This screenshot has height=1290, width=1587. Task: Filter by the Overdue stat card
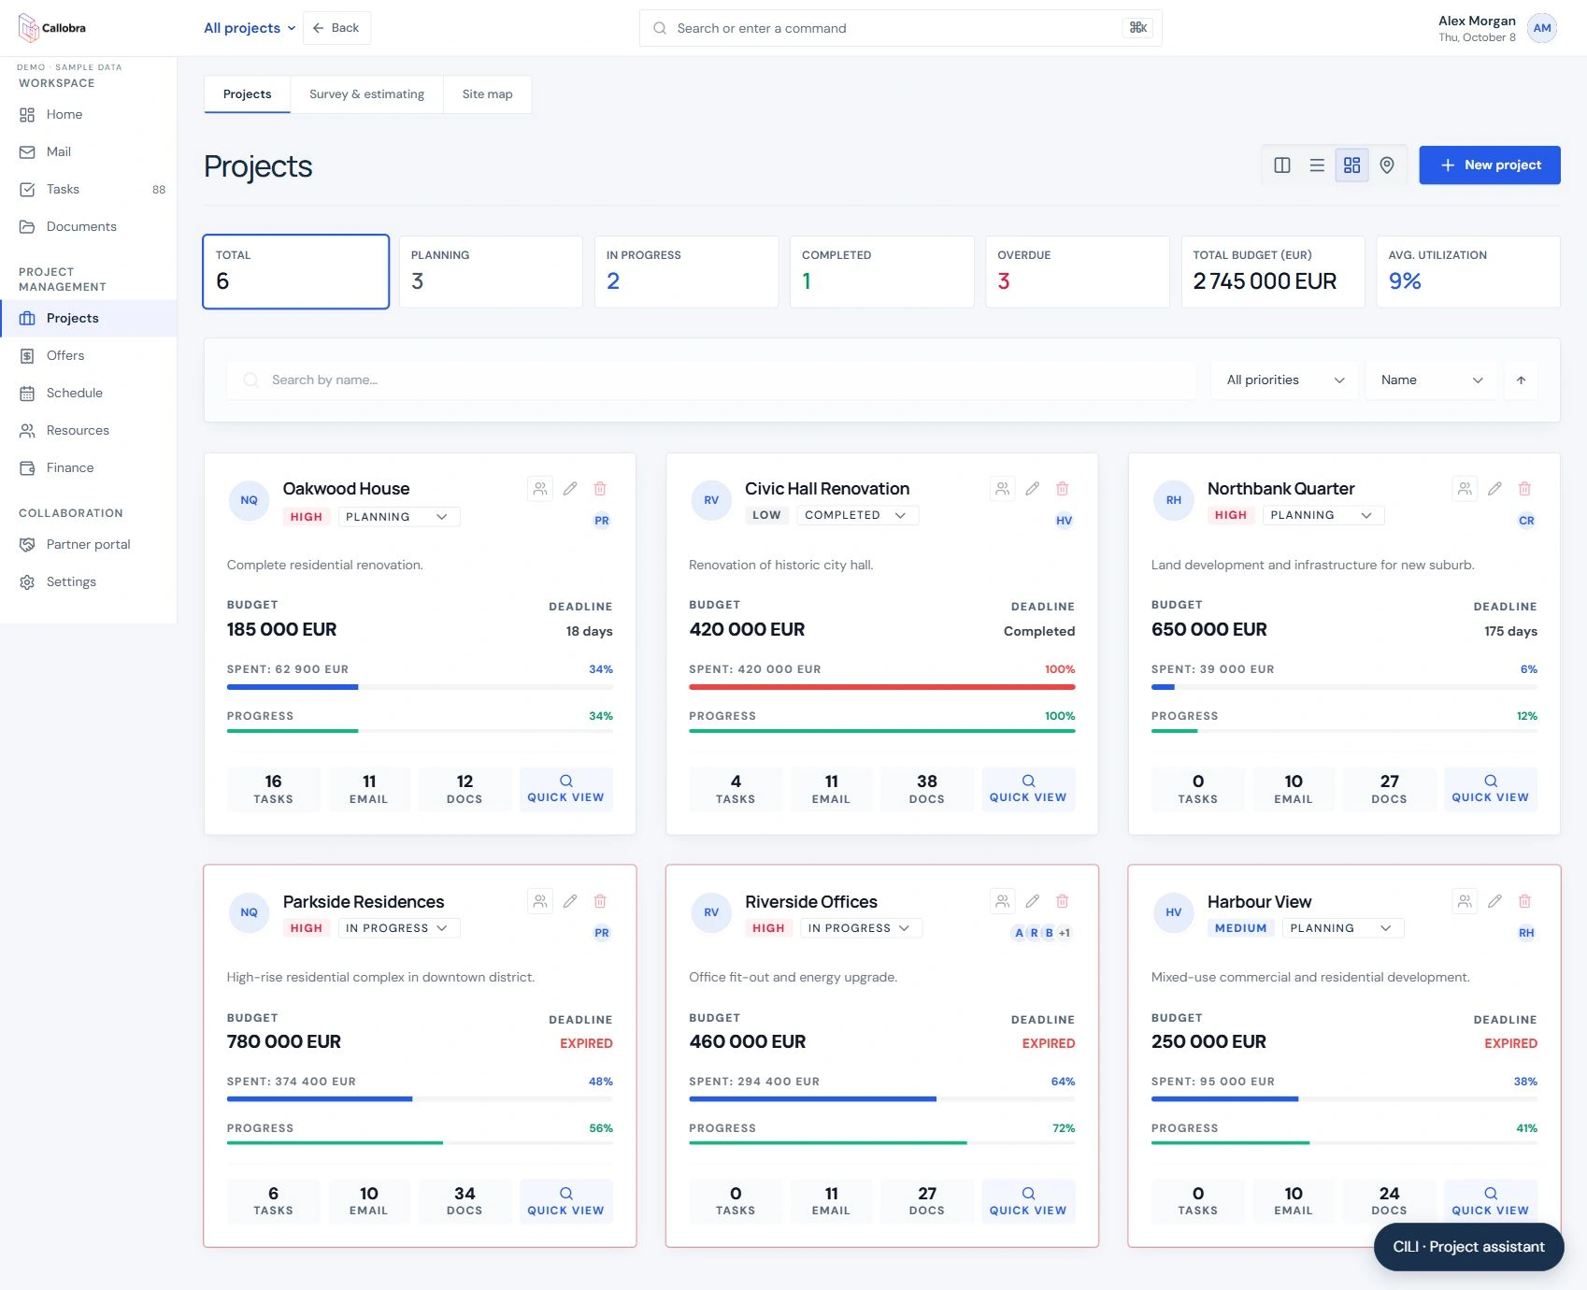(x=1077, y=271)
